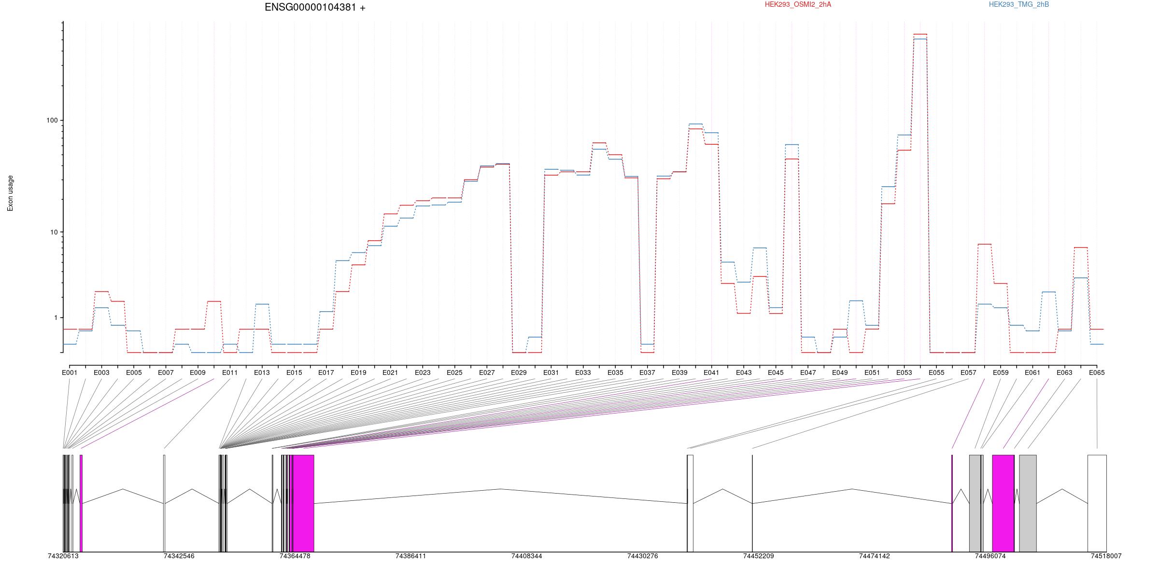Select the HEK293_TMG_2hB legend label
Image resolution: width=1159 pixels, height=579 pixels.
pyautogui.click(x=1018, y=4)
